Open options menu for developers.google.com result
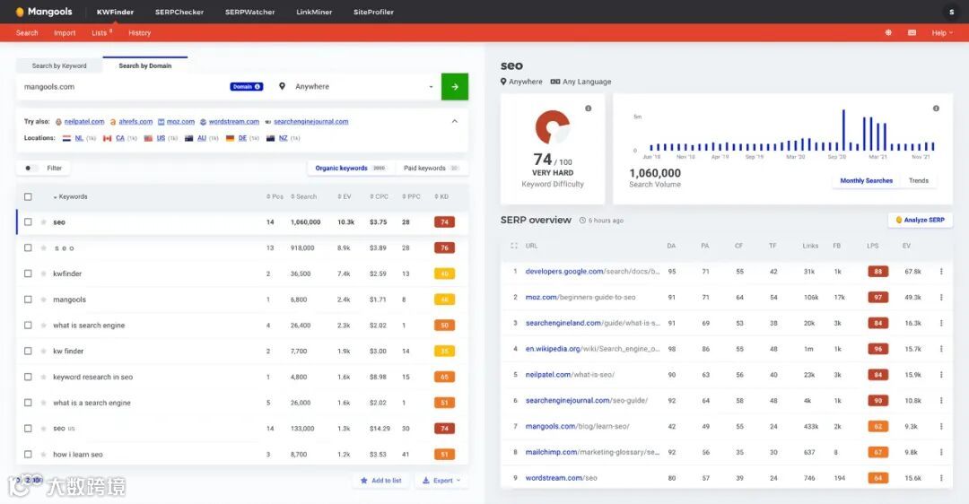This screenshot has width=969, height=504. pyautogui.click(x=941, y=271)
